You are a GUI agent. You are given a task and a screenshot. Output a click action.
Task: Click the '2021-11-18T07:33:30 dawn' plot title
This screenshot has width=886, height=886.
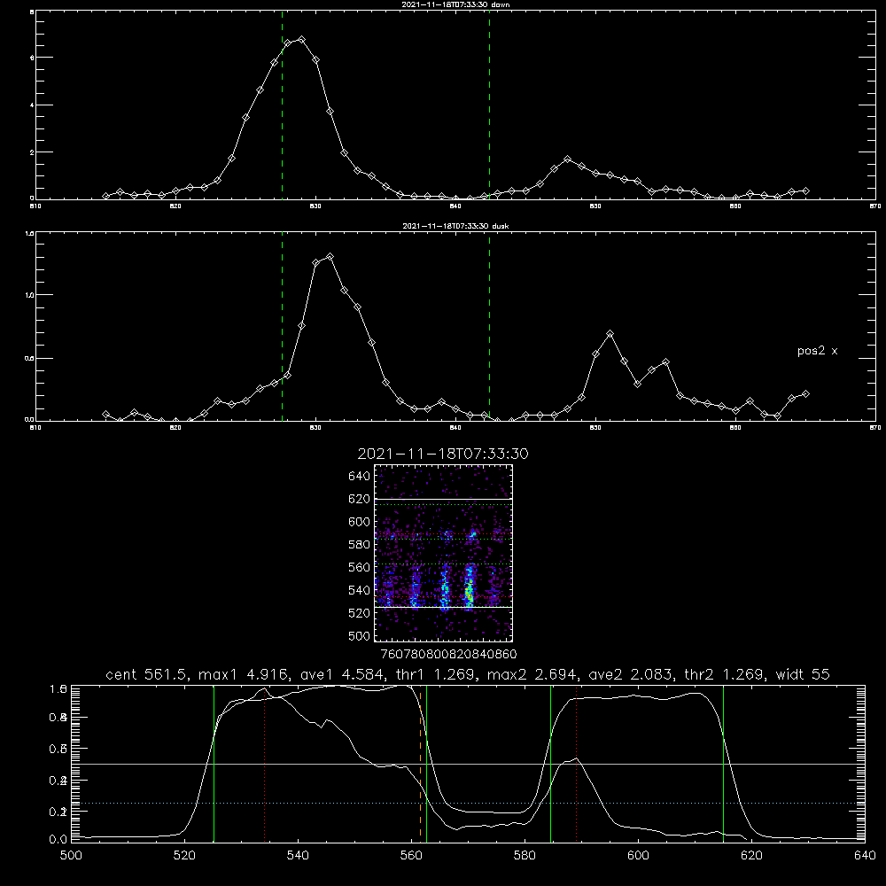click(x=455, y=4)
